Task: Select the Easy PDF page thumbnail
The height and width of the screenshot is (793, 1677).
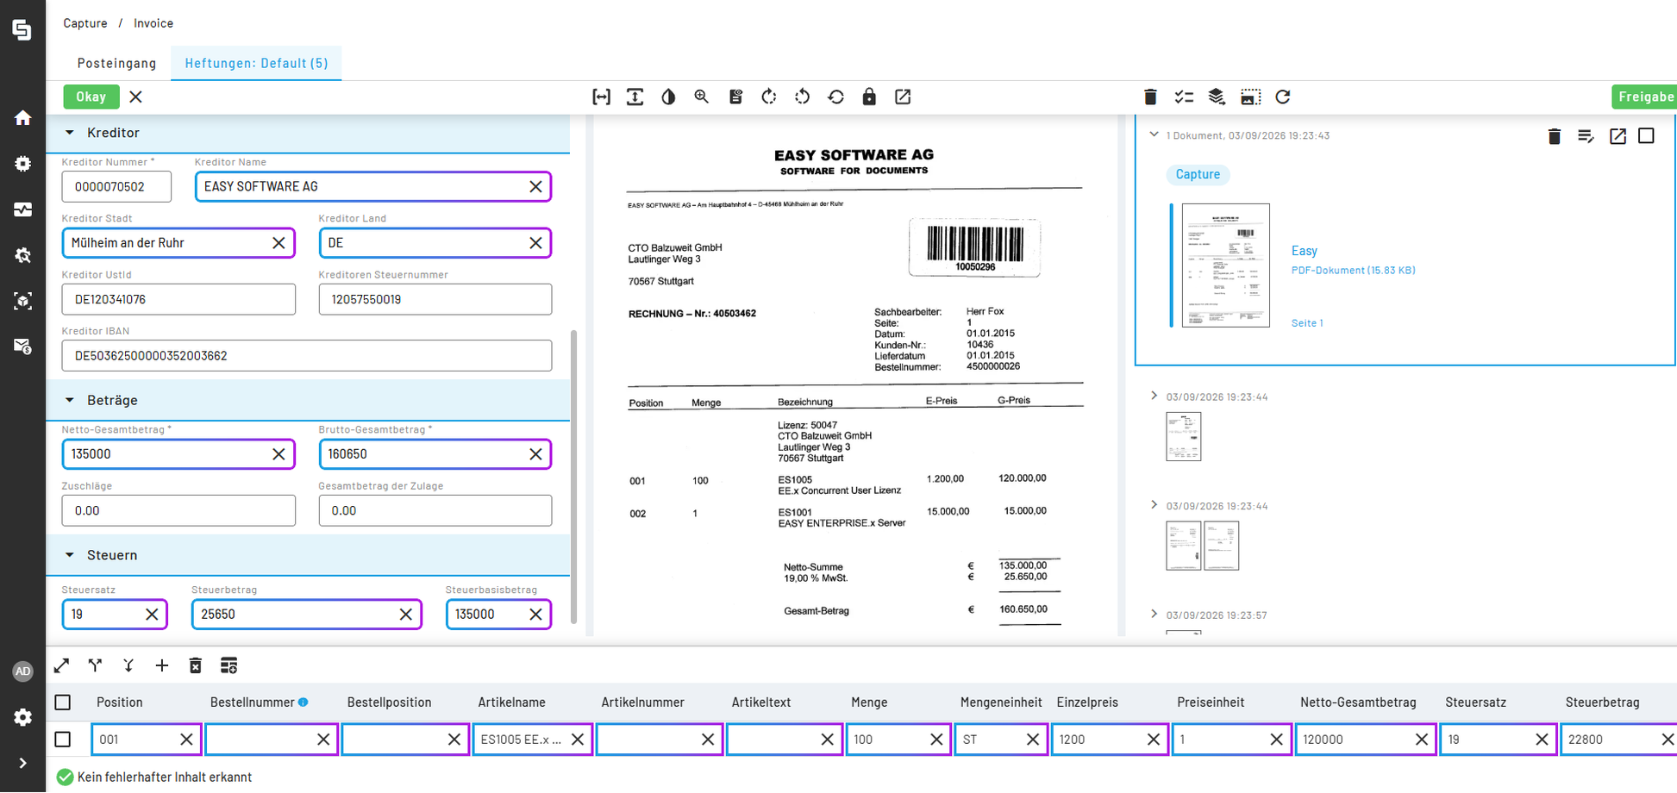Action: coord(1225,265)
